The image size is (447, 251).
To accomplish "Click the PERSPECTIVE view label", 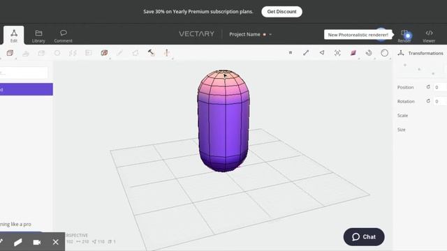I will point(76,236).
